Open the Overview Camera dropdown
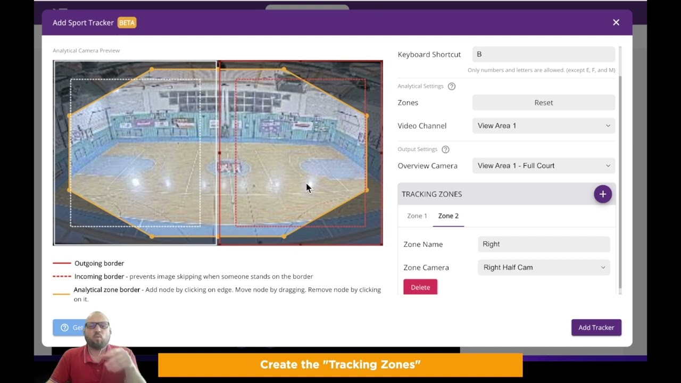This screenshot has width=681, height=383. (x=544, y=165)
